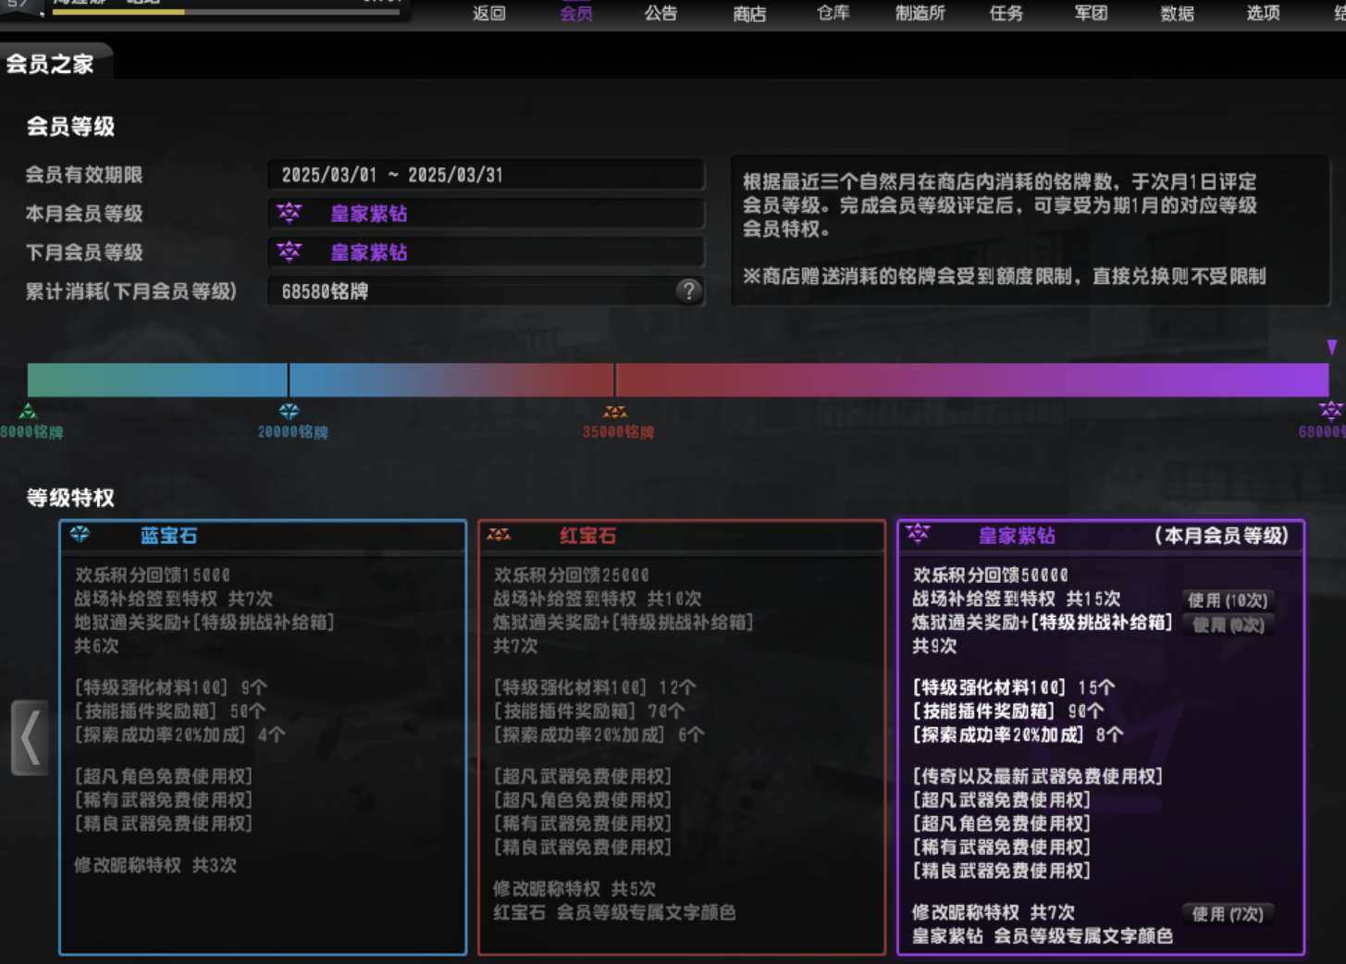Click the purple gem icon beside 本月会员等级
The height and width of the screenshot is (964, 1346).
click(x=290, y=213)
